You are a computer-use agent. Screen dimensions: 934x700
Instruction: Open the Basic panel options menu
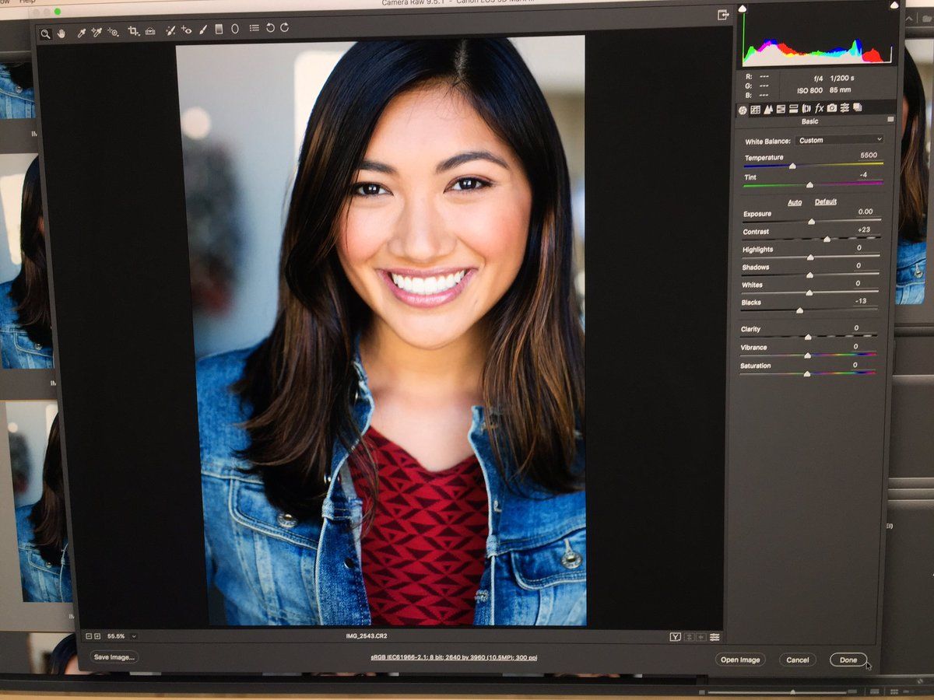890,120
